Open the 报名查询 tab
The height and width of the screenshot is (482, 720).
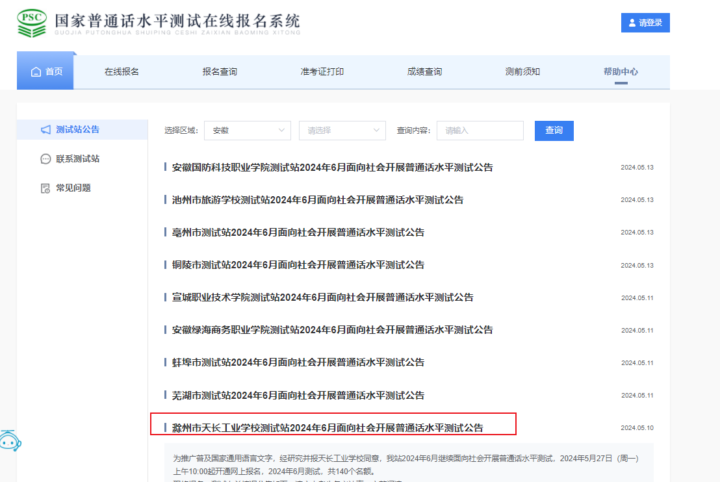(x=220, y=71)
